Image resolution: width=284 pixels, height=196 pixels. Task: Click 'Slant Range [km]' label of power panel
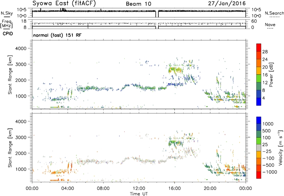click(10, 75)
